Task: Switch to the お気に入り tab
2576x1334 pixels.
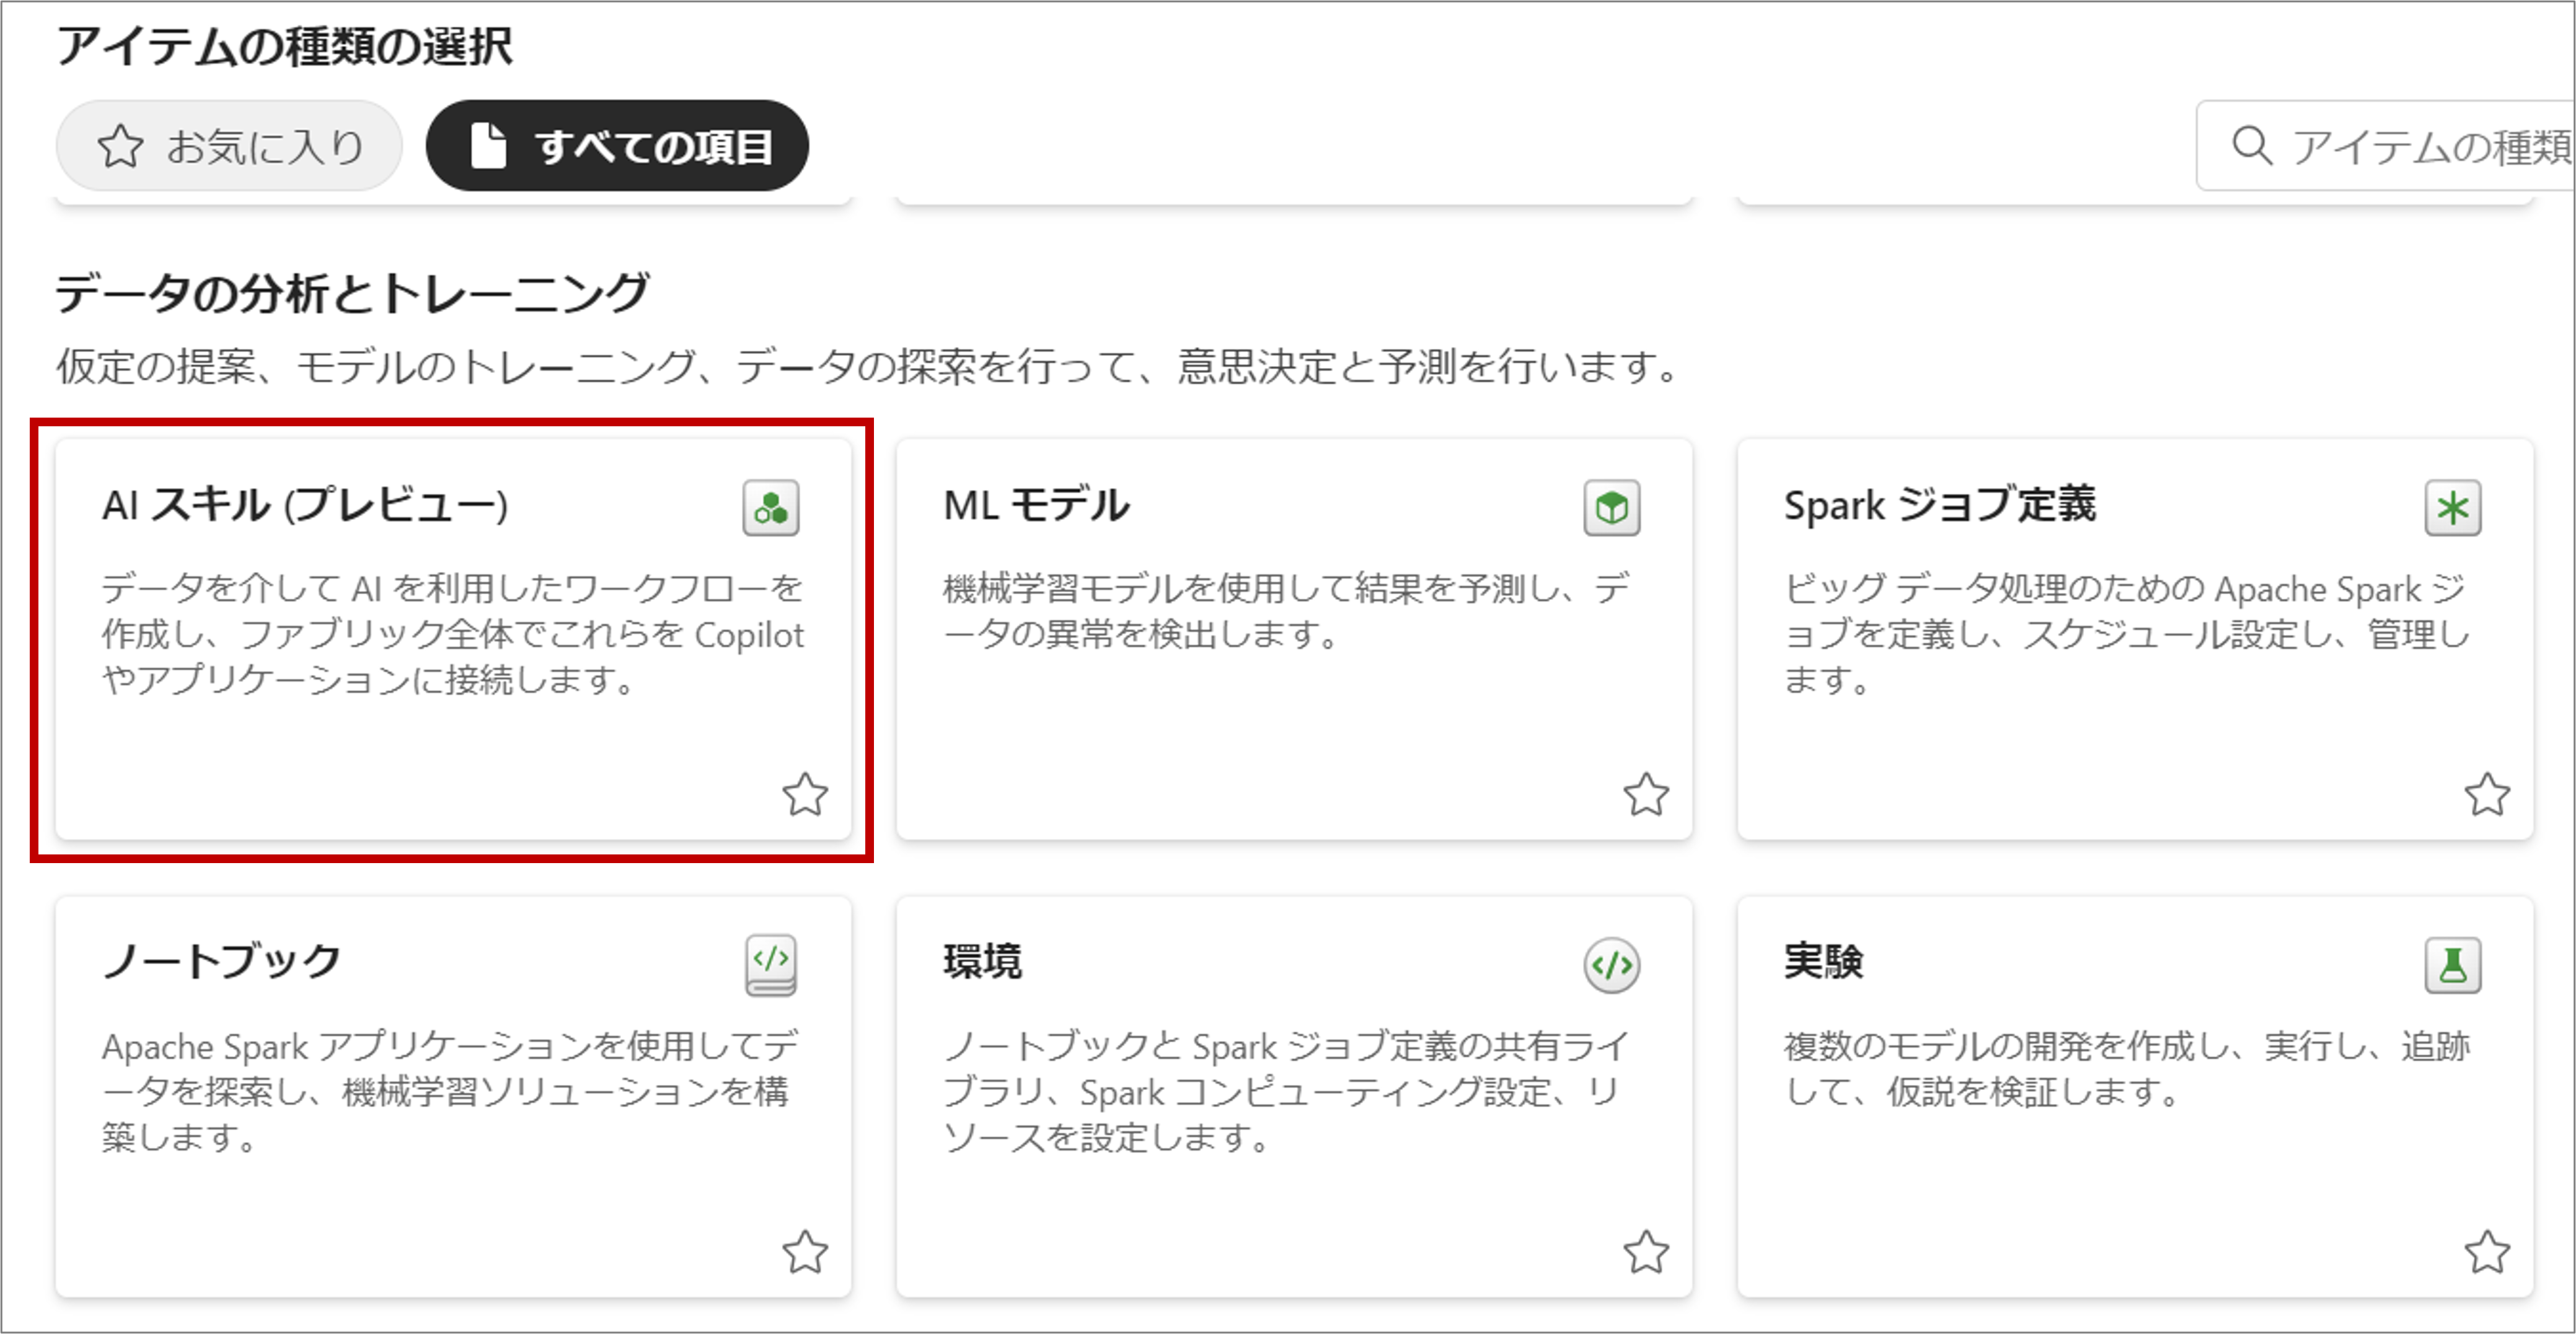Action: pyautogui.click(x=229, y=146)
